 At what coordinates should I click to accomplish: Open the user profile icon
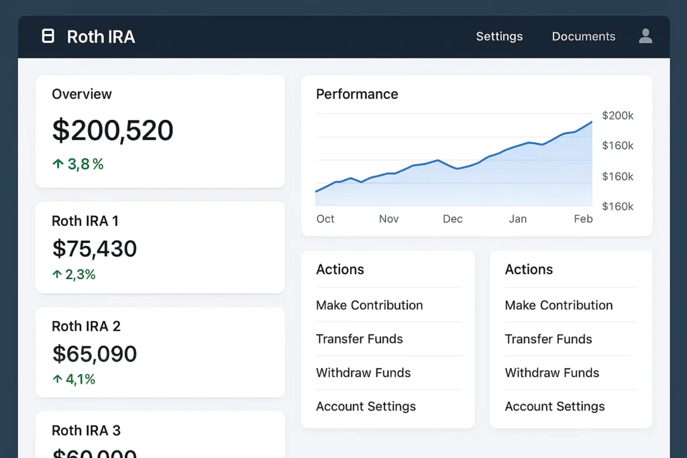tap(645, 36)
